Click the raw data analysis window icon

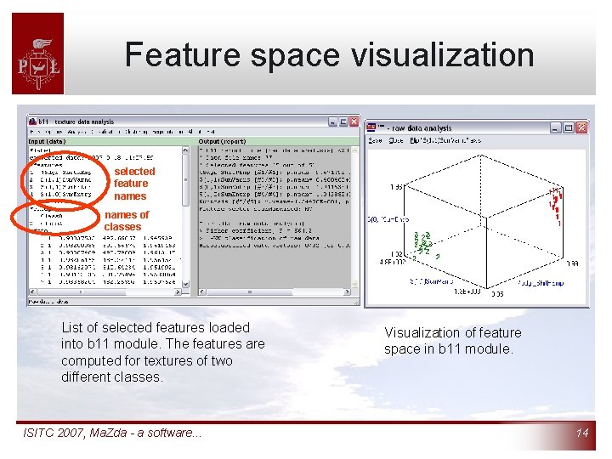click(x=371, y=127)
